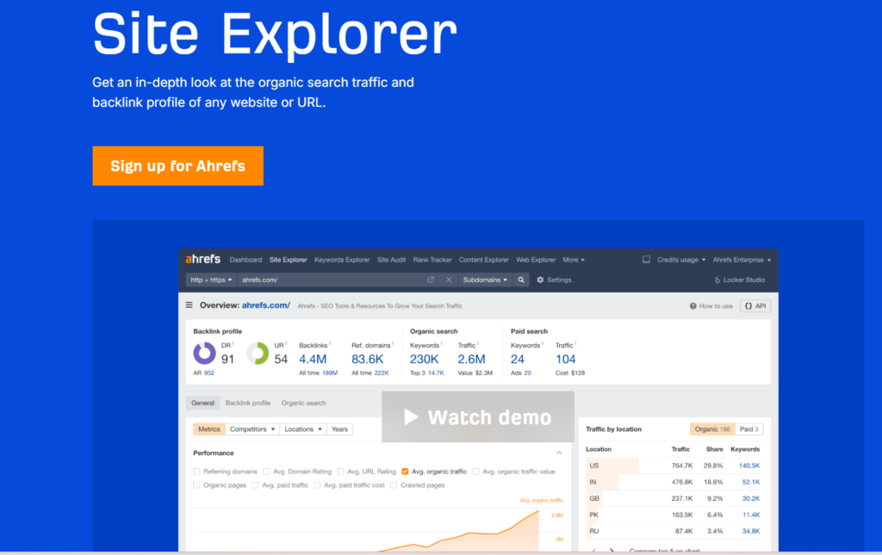
Task: Switch to the General tab
Action: 202,403
